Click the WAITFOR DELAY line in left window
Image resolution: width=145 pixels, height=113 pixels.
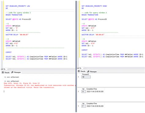[x=17, y=35]
